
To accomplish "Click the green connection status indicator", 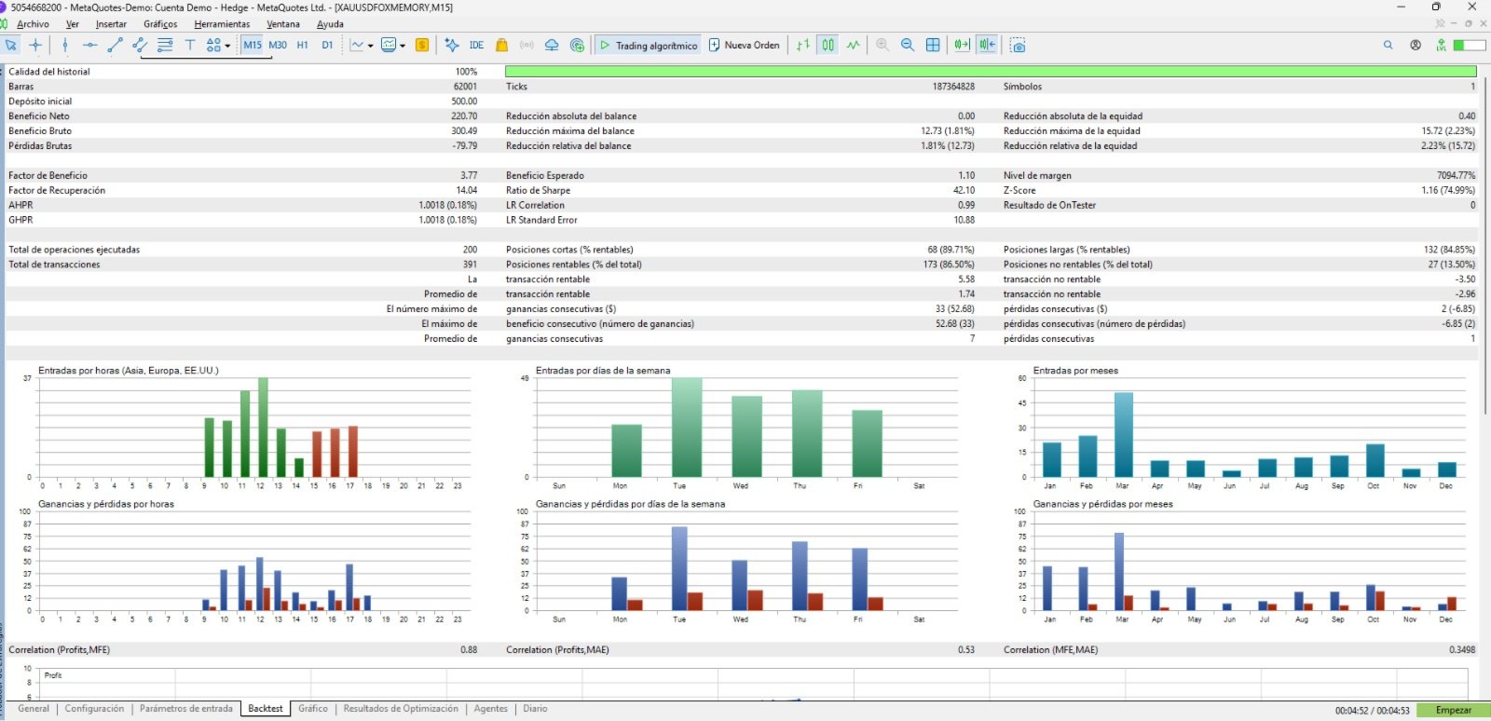I will 1470,45.
